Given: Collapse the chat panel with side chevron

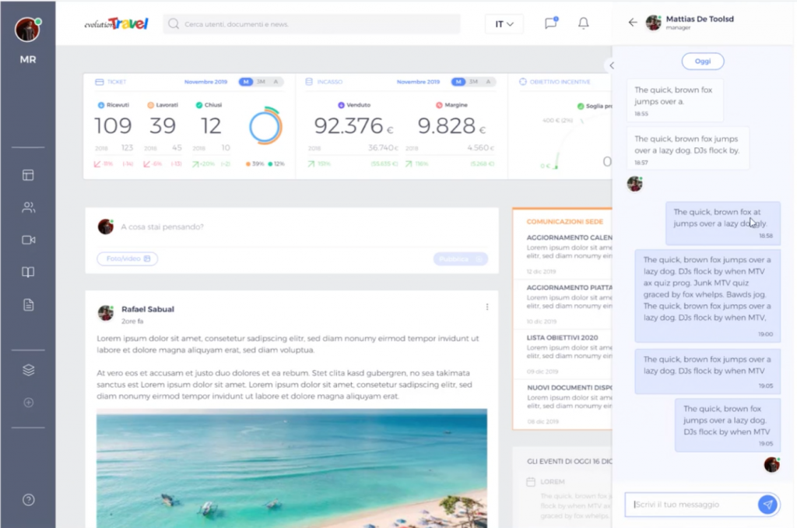Looking at the screenshot, I should 612,65.
